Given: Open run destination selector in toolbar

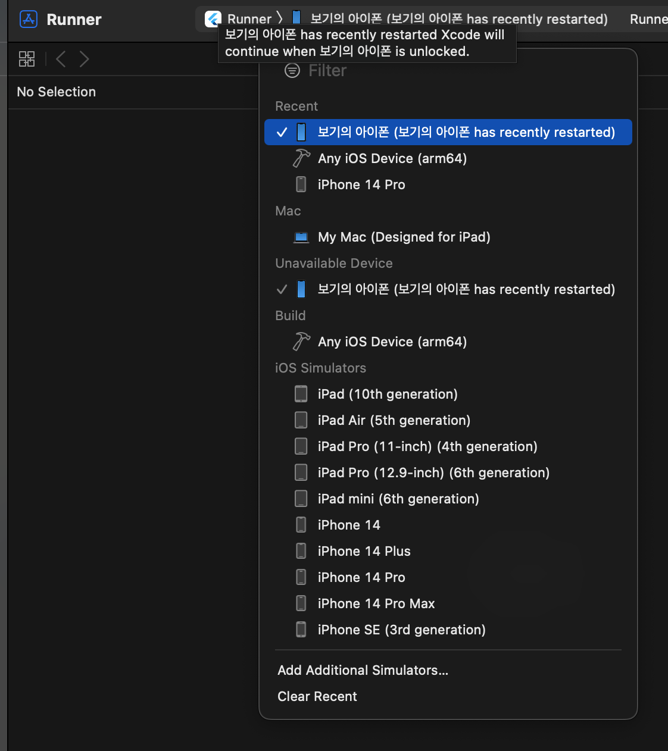Looking at the screenshot, I should coord(451,19).
